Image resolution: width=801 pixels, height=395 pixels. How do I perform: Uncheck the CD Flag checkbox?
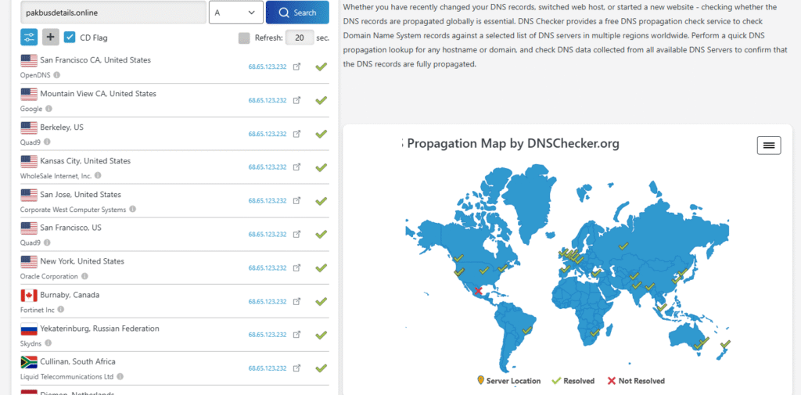pyautogui.click(x=70, y=38)
